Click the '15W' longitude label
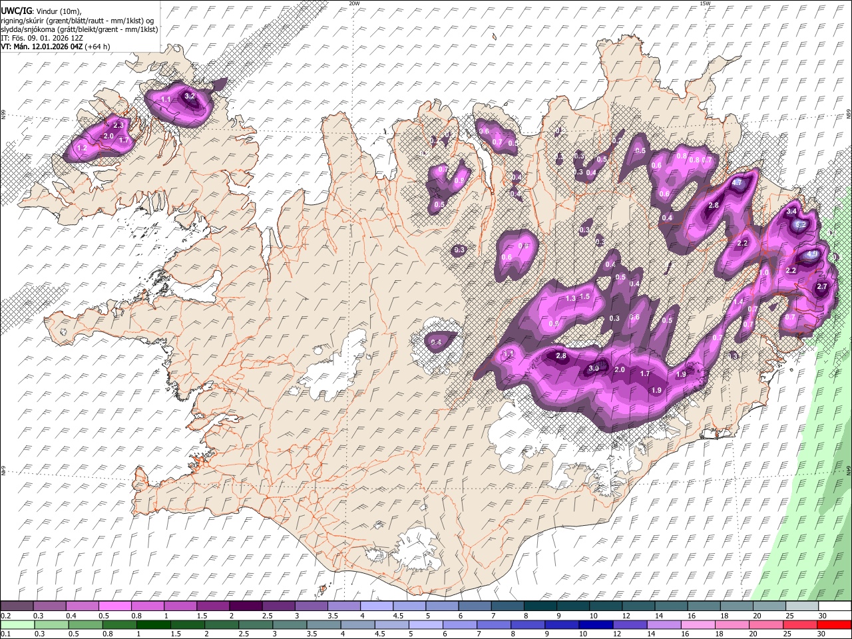The height and width of the screenshot is (639, 852). [x=705, y=3]
